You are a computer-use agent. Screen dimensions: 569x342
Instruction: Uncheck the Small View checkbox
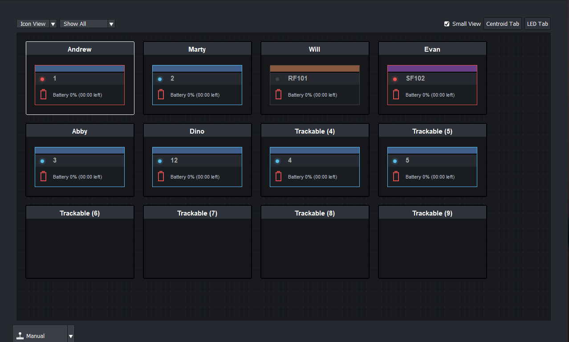(446, 24)
